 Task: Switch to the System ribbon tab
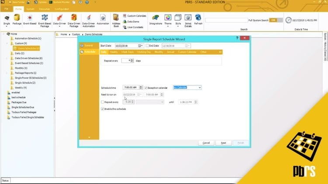click(30, 9)
